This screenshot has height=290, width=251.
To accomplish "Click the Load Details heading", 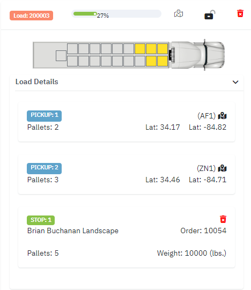I will [x=37, y=82].
